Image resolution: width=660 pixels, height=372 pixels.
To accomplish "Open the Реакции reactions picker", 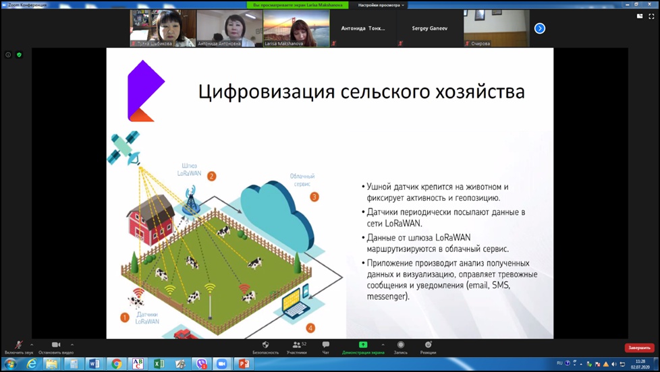I will 428,345.
